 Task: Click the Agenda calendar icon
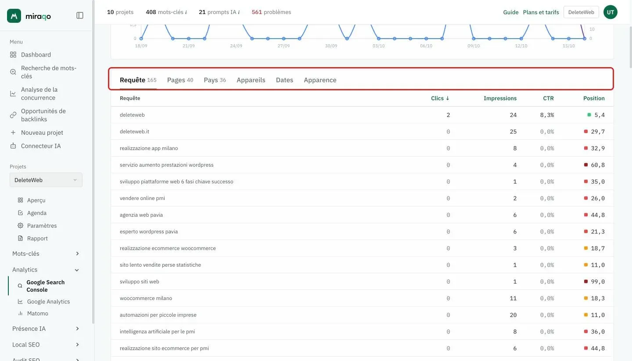click(x=20, y=213)
